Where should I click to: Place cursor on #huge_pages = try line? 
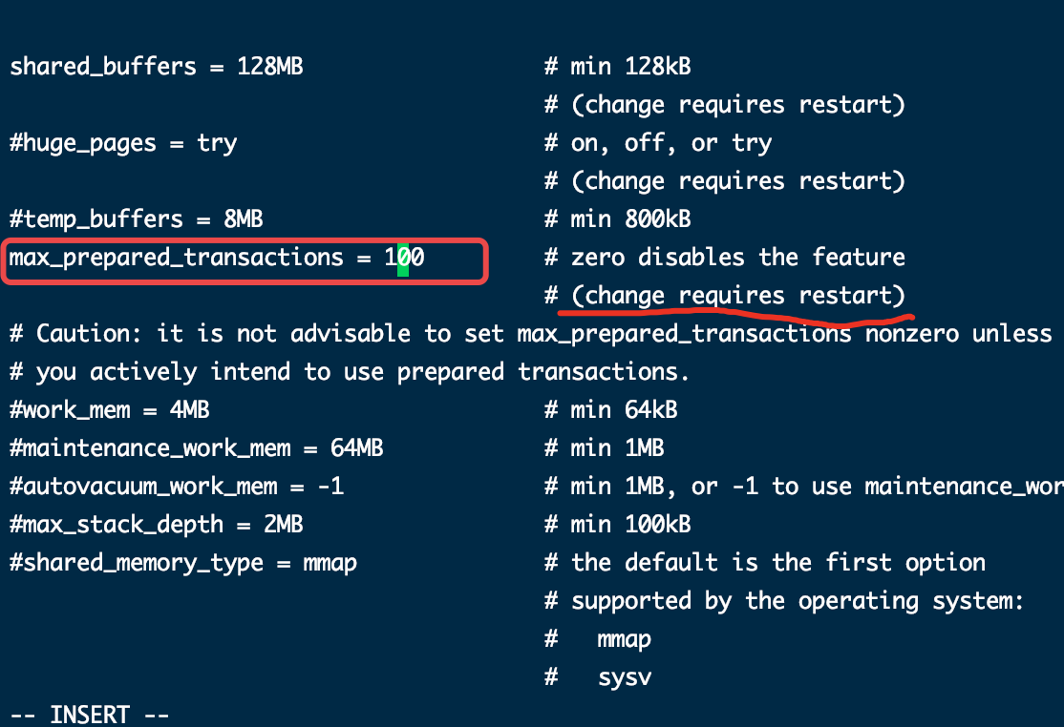click(123, 143)
